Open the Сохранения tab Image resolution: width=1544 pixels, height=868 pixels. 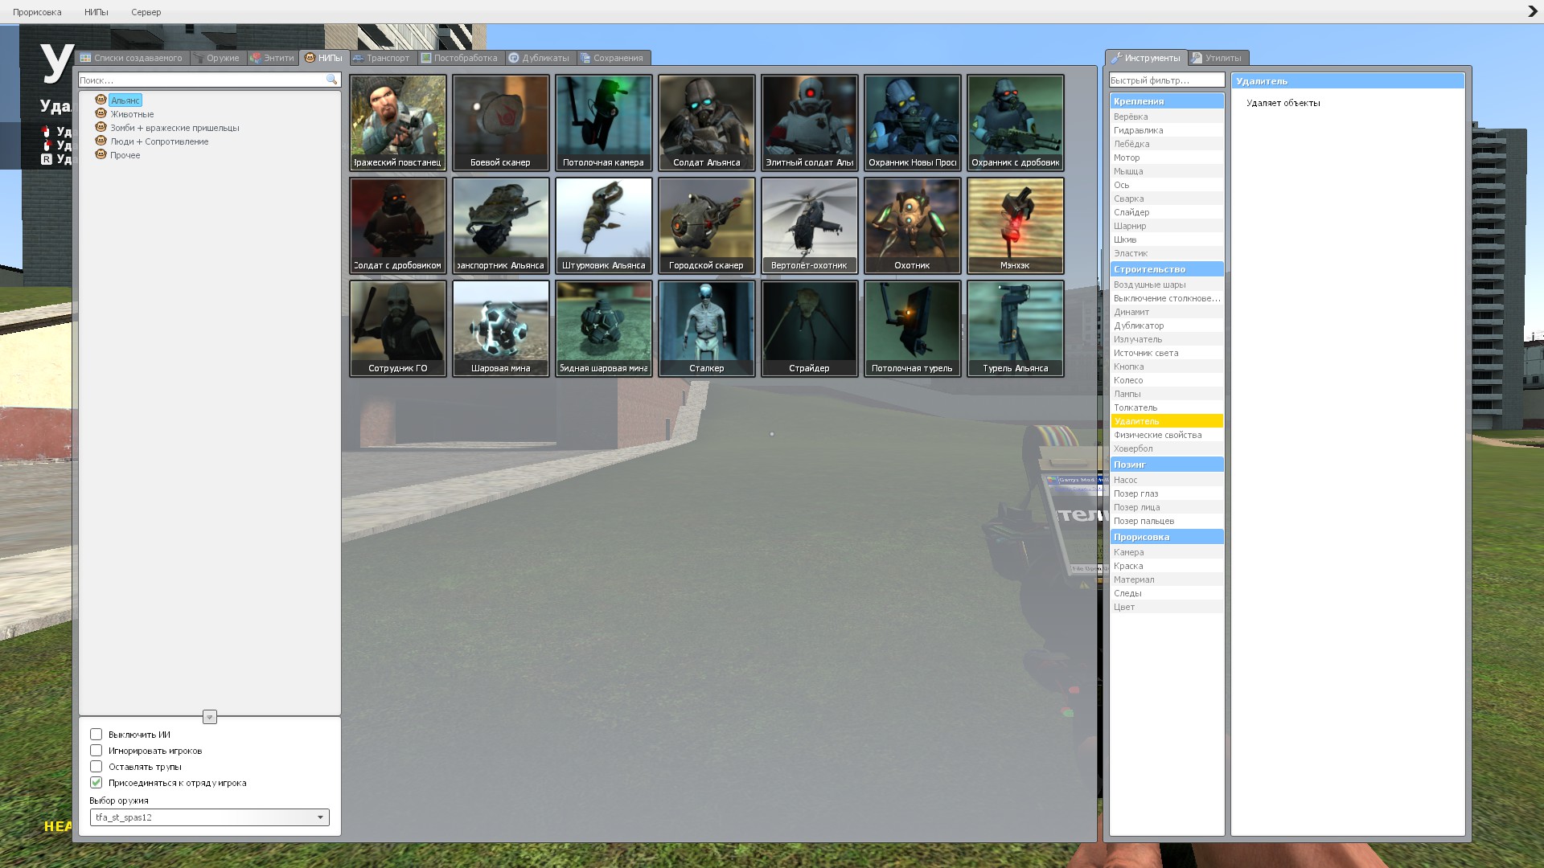point(613,58)
